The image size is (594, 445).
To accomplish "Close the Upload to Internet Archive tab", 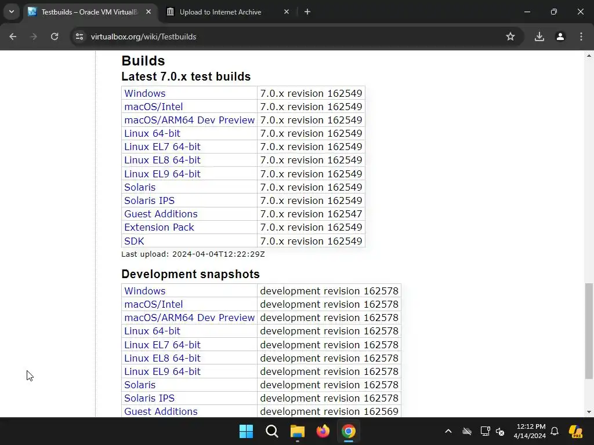I will [x=287, y=12].
